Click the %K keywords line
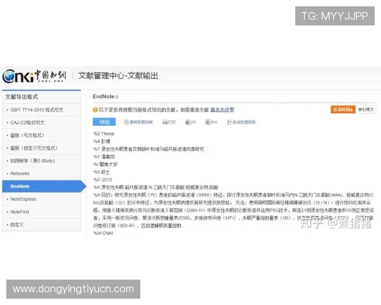Image resolution: width=381 pixels, height=305 pixels. coord(156,187)
